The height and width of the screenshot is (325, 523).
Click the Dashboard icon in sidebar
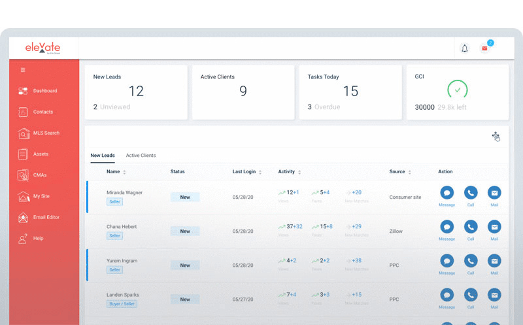point(23,91)
